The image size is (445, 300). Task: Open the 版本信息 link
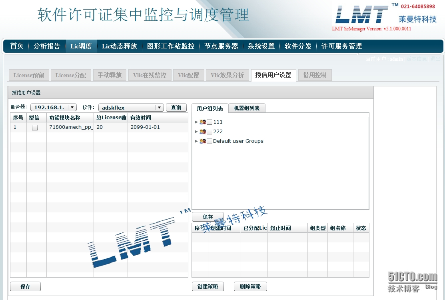pyautogui.click(x=417, y=59)
